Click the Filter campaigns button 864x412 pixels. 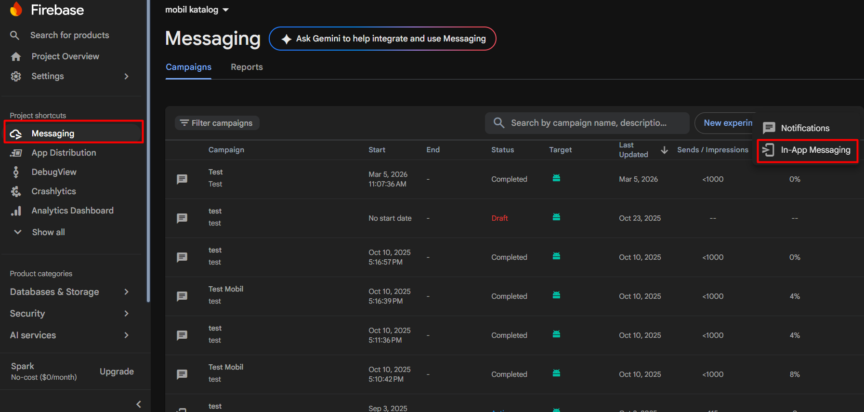(x=217, y=123)
